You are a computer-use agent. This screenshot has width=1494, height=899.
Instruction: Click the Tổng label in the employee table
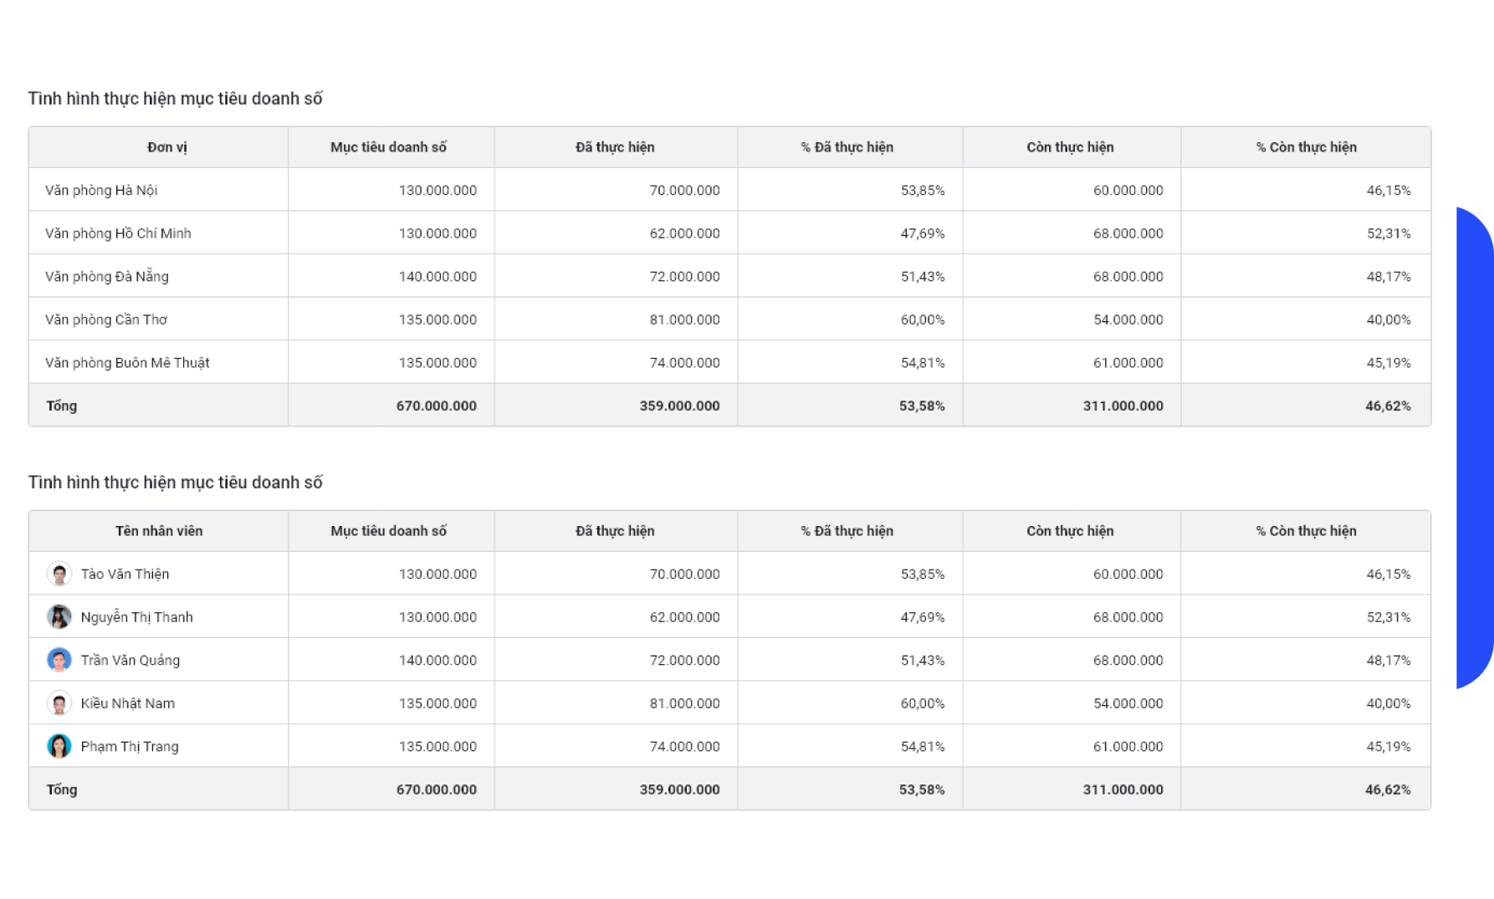pyautogui.click(x=62, y=789)
